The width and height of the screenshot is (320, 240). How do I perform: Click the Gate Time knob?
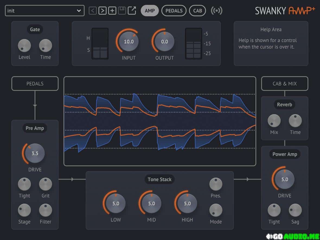(x=46, y=46)
